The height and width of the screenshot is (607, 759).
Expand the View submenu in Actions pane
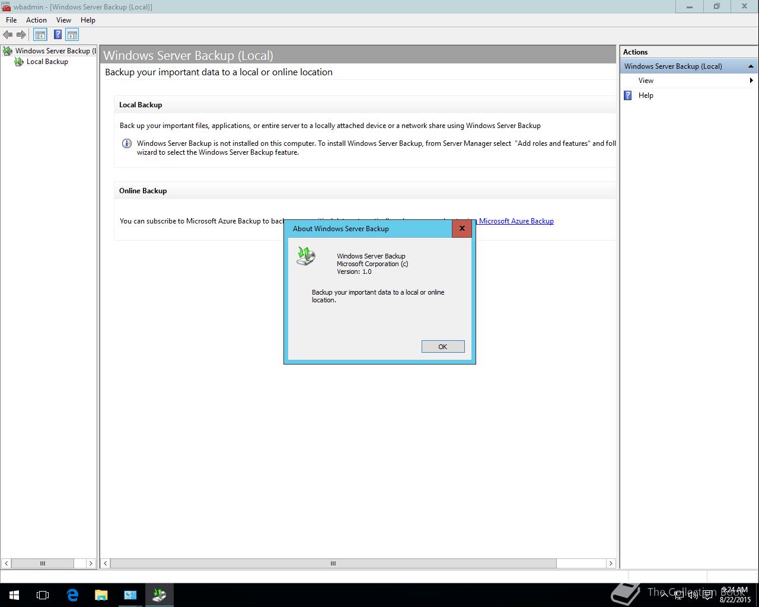[688, 81]
